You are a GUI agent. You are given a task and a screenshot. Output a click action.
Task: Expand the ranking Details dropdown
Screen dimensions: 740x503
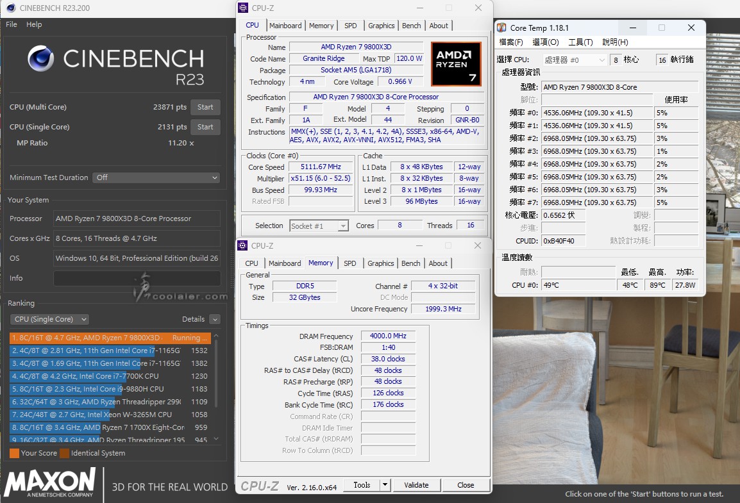pos(215,319)
